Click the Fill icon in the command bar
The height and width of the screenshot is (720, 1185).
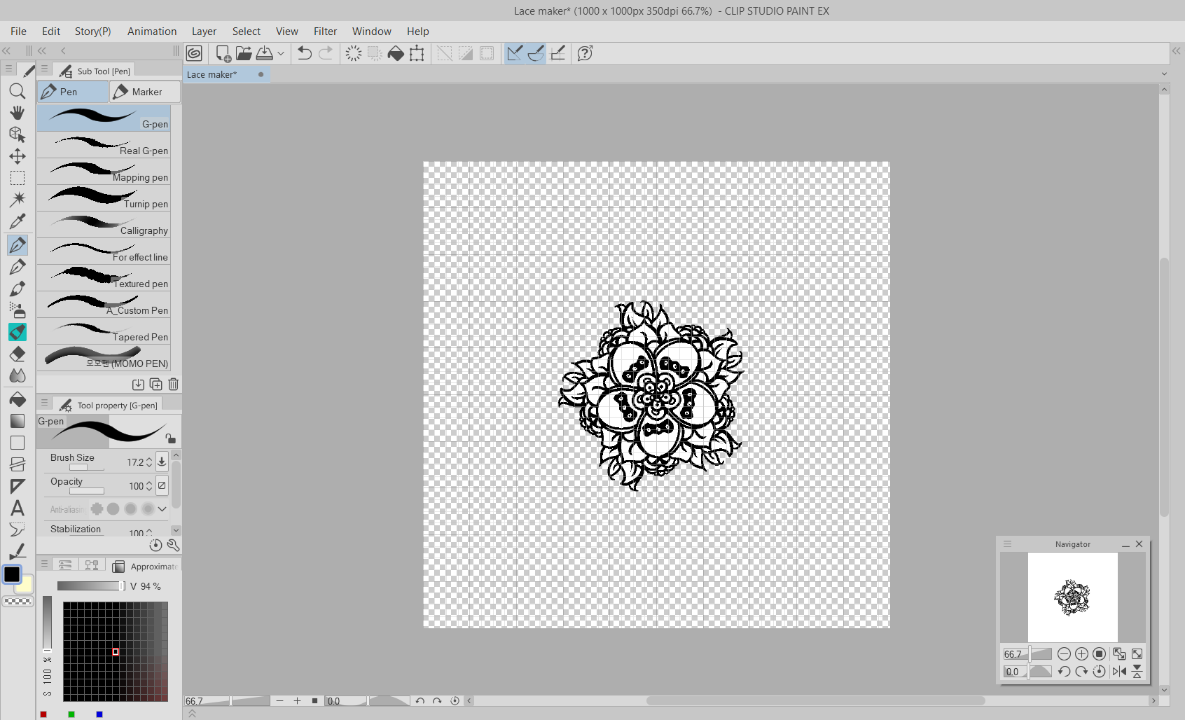coord(396,53)
